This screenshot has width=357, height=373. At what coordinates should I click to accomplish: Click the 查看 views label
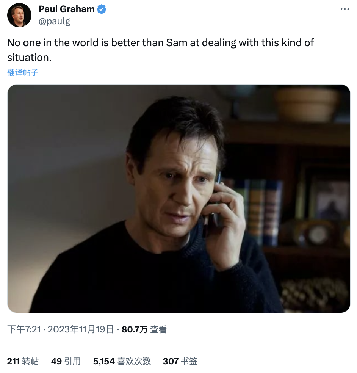pos(158,329)
